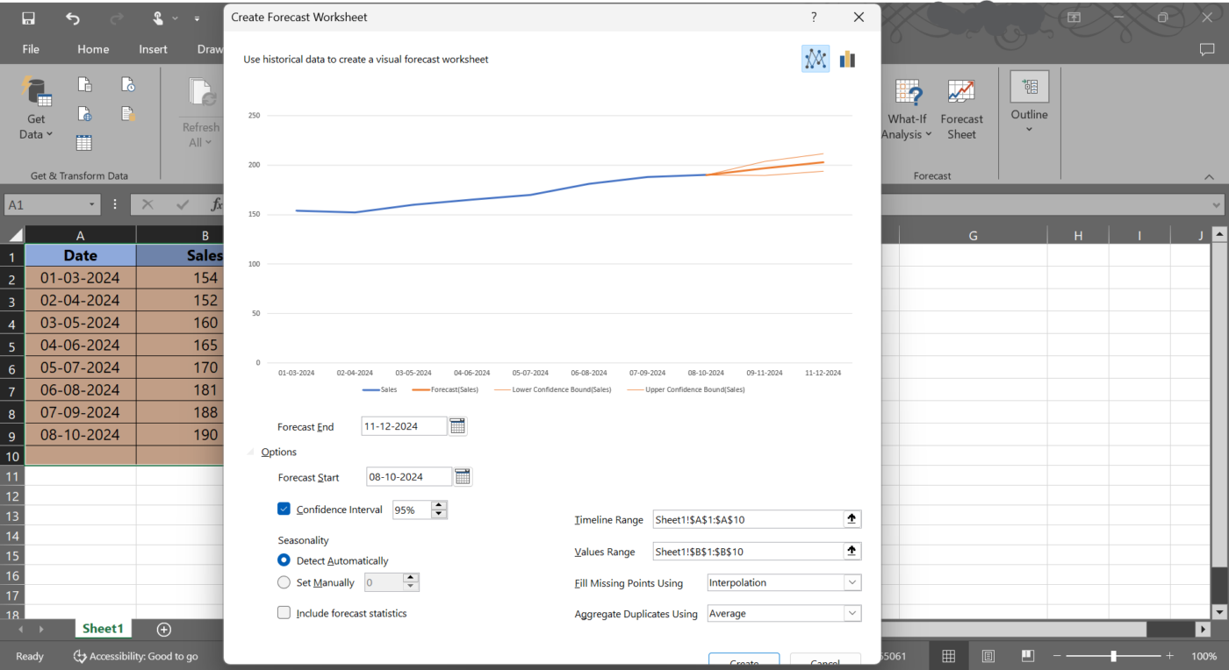This screenshot has width=1229, height=670.
Task: Select the Set Manually seasonality radio button
Action: pos(284,581)
